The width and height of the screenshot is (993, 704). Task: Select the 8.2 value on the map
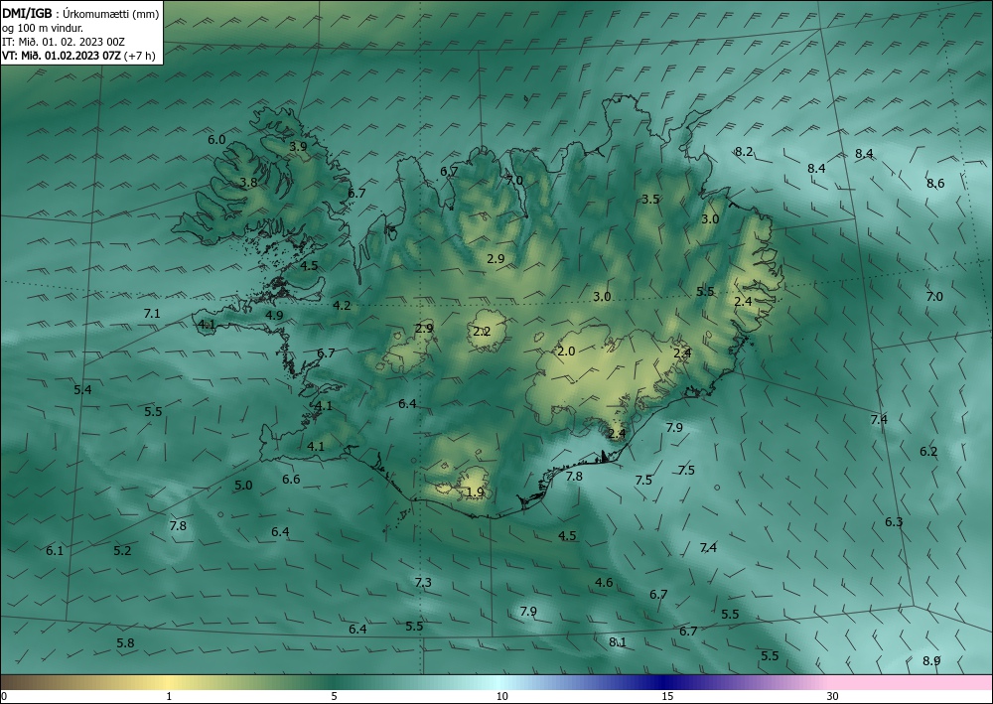coord(744,151)
